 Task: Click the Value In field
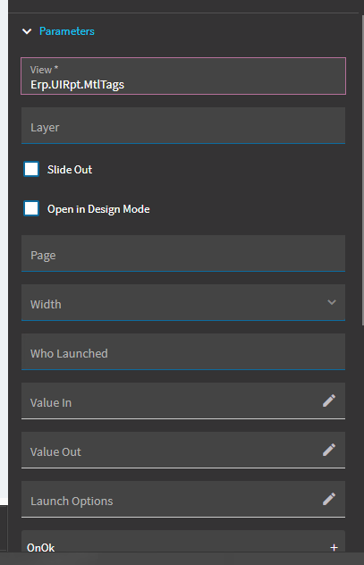pyautogui.click(x=183, y=401)
